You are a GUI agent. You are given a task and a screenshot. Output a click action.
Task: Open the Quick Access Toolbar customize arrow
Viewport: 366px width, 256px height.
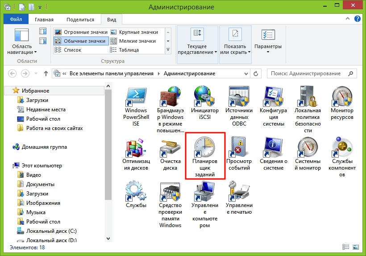point(40,8)
